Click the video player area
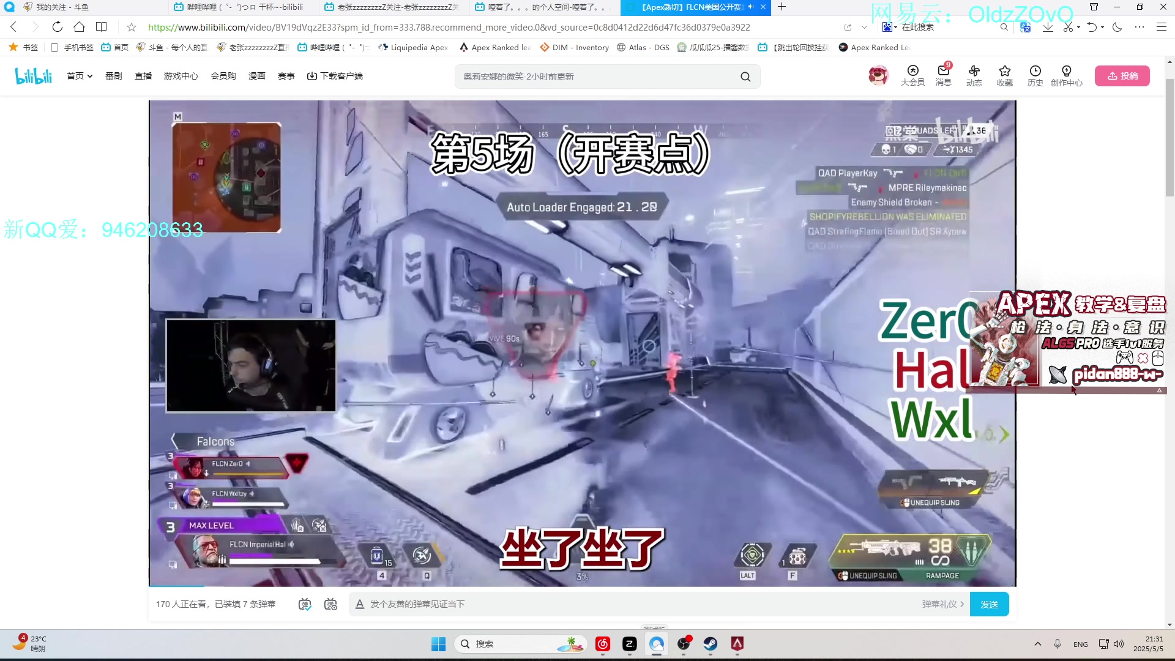 tap(582, 343)
